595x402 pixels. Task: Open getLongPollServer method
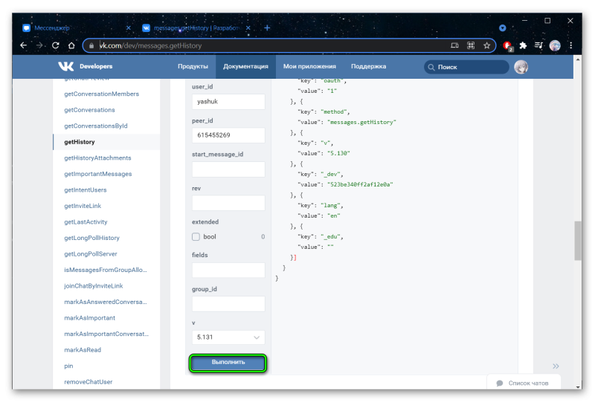point(90,253)
